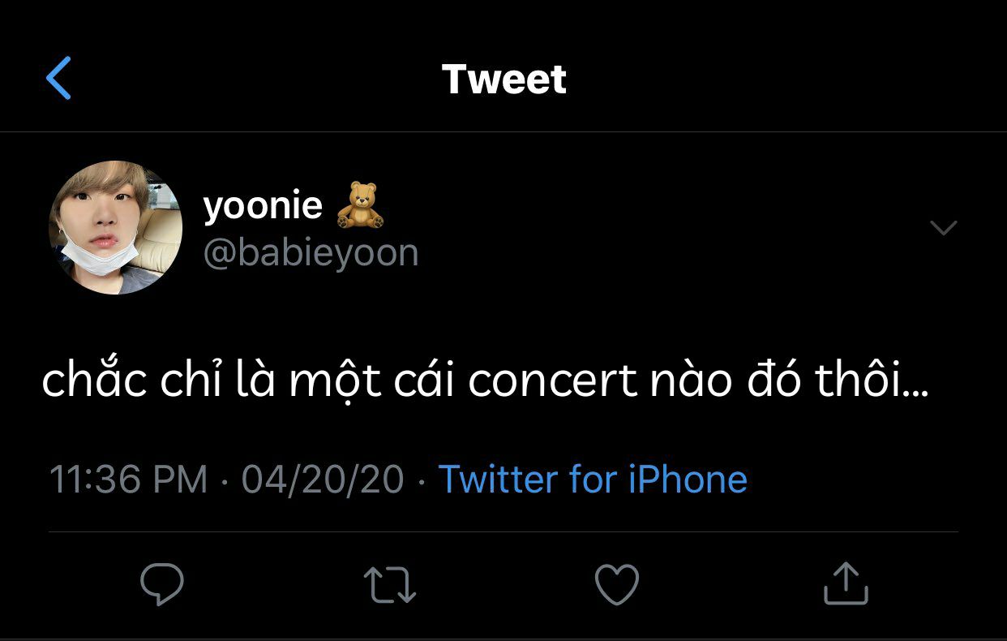Click the word thôi ending the tweet
Screen dimensions: 1007x641
871,381
